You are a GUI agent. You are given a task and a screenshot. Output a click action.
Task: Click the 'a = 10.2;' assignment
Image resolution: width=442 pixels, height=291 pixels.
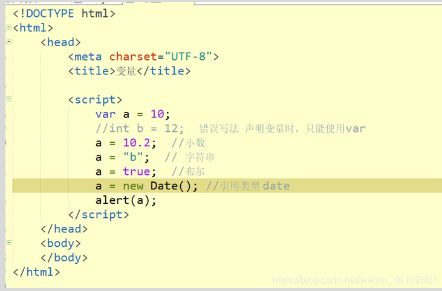pyautogui.click(x=126, y=143)
